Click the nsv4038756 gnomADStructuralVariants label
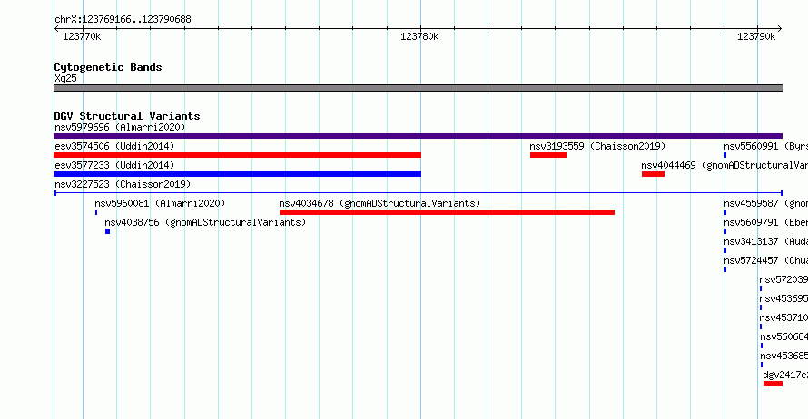The width and height of the screenshot is (808, 419). pyautogui.click(x=205, y=222)
